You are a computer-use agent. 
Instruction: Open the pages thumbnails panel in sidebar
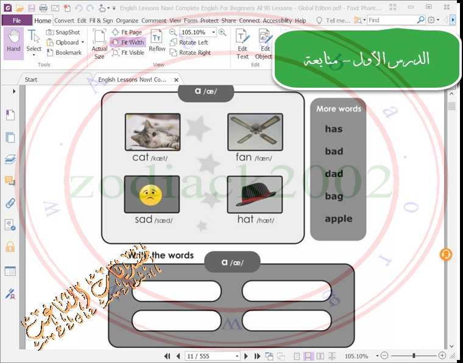[10, 137]
